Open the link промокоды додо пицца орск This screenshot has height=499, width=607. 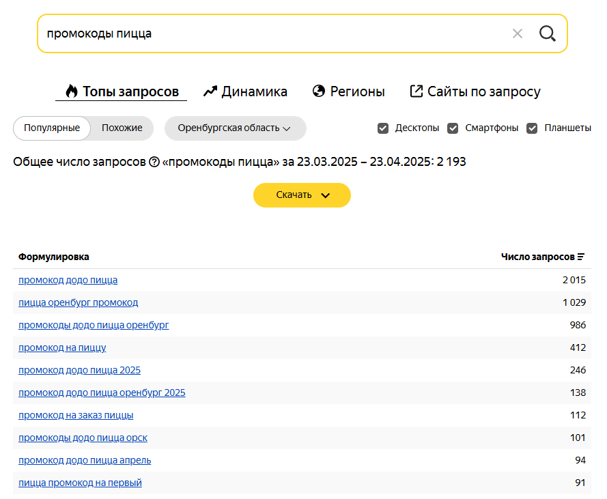click(83, 438)
